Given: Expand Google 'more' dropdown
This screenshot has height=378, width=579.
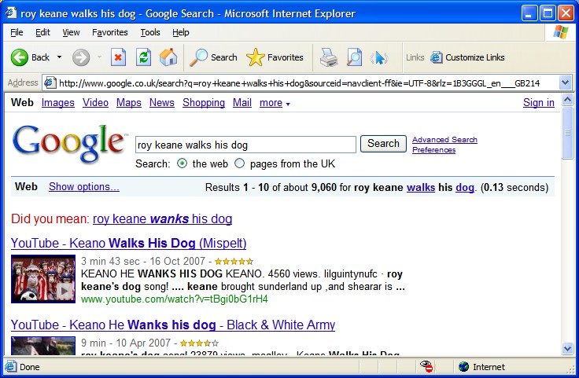Looking at the screenshot, I should tap(275, 103).
